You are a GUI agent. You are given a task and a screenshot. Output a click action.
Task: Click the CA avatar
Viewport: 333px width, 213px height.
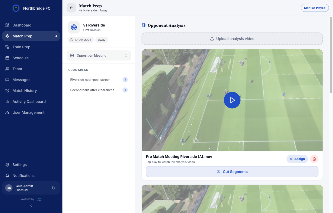point(9,188)
